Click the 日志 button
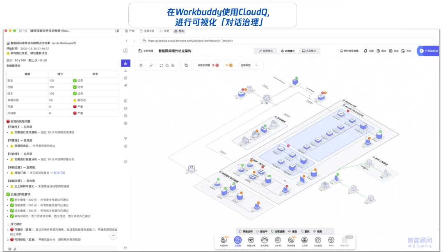 click(x=394, y=51)
